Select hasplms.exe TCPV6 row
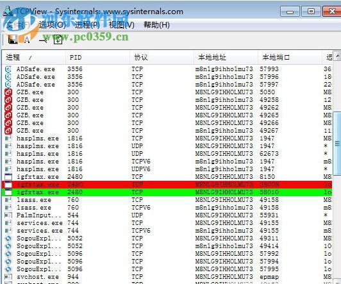The height and width of the screenshot is (284, 341). (167, 162)
